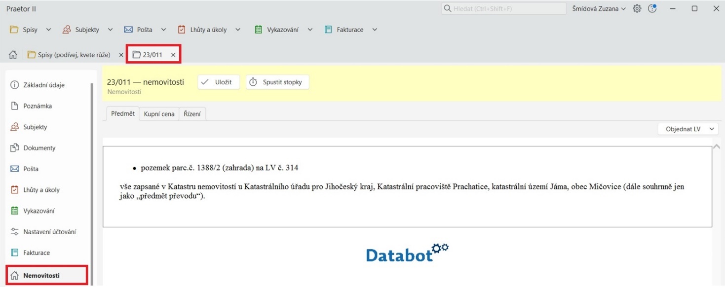
Task: Save changes with the Uložit button
Action: tap(218, 82)
